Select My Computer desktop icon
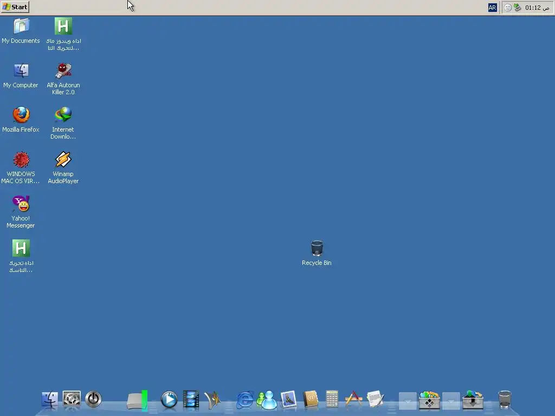The height and width of the screenshot is (416, 555). (21, 70)
